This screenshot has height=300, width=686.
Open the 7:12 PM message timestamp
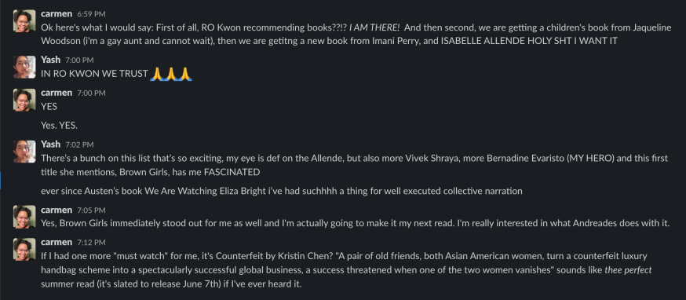91,243
